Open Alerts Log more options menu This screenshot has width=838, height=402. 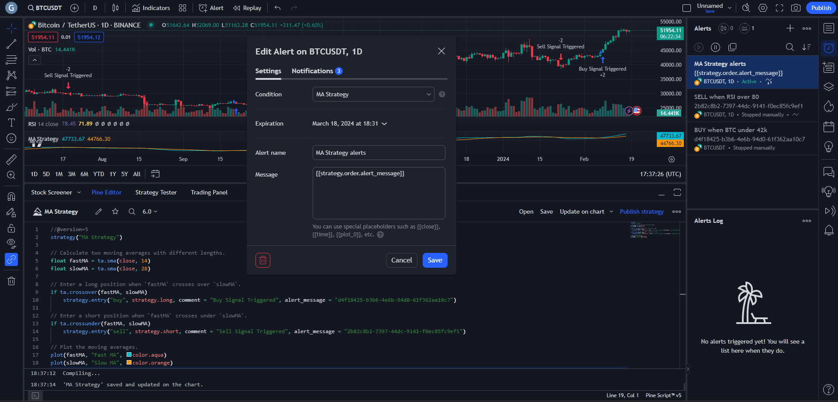(807, 221)
